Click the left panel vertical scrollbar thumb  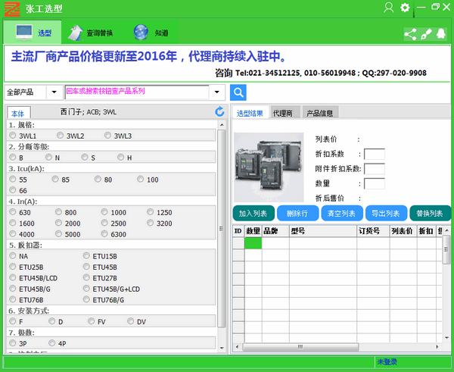pos(222,229)
